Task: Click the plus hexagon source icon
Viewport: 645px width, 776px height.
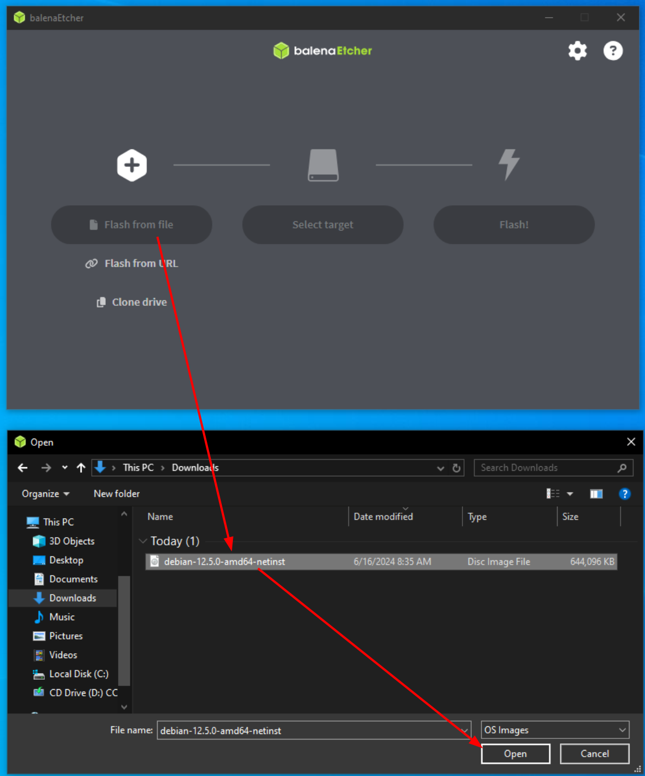Action: point(132,165)
